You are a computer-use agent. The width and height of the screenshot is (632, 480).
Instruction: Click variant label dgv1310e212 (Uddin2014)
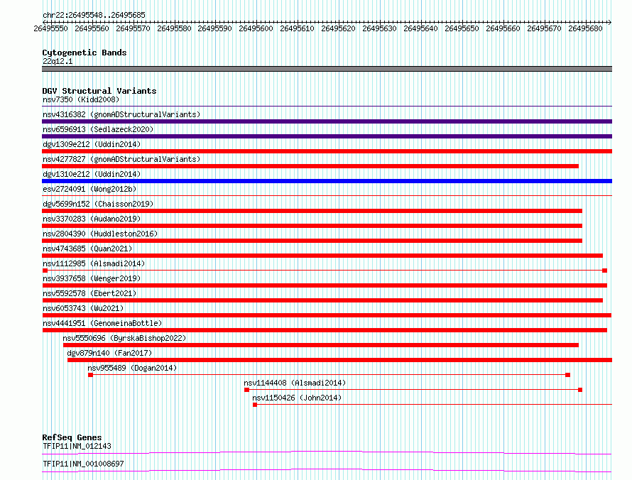(92, 174)
